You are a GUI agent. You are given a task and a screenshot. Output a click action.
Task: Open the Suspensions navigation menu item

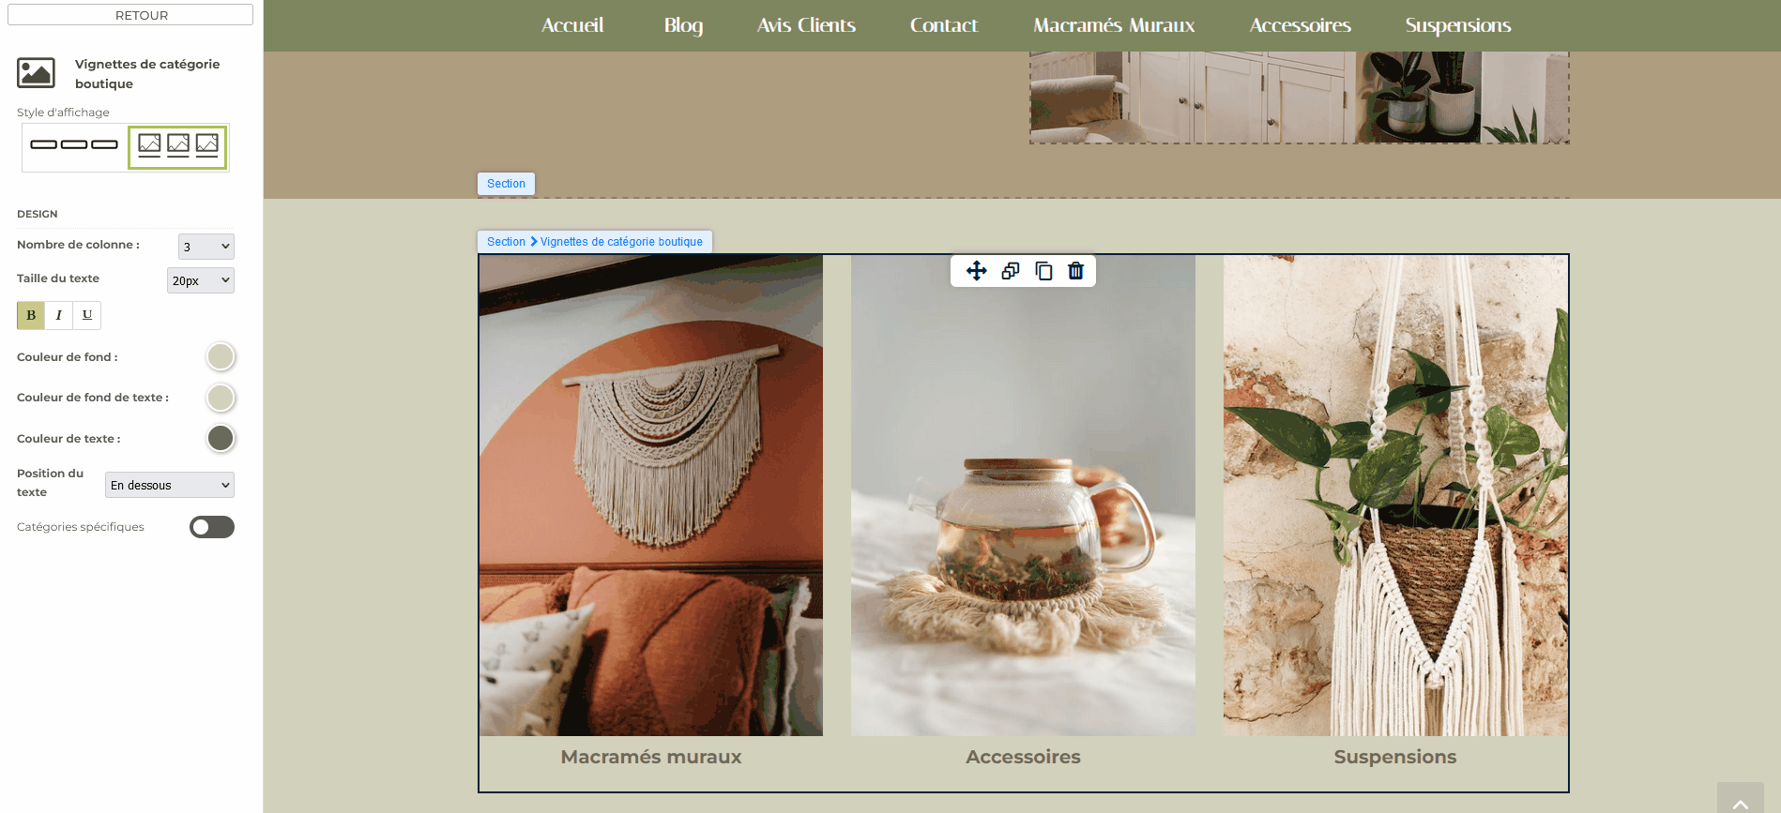[1457, 25]
